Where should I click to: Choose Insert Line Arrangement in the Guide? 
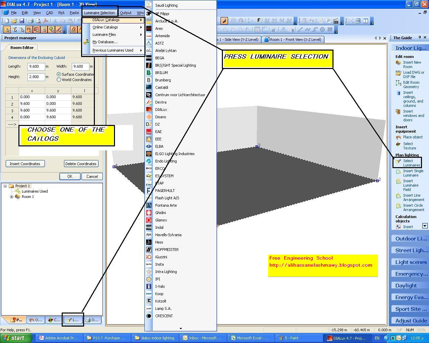(x=412, y=197)
